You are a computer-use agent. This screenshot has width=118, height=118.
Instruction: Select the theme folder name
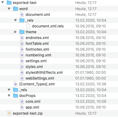click(x=31, y=32)
